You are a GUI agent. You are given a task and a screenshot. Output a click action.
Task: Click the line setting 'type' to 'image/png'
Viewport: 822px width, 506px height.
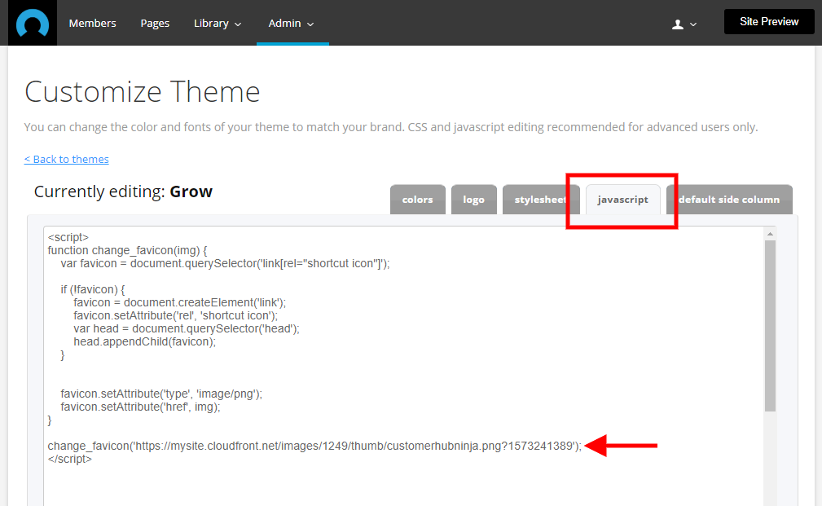161,394
